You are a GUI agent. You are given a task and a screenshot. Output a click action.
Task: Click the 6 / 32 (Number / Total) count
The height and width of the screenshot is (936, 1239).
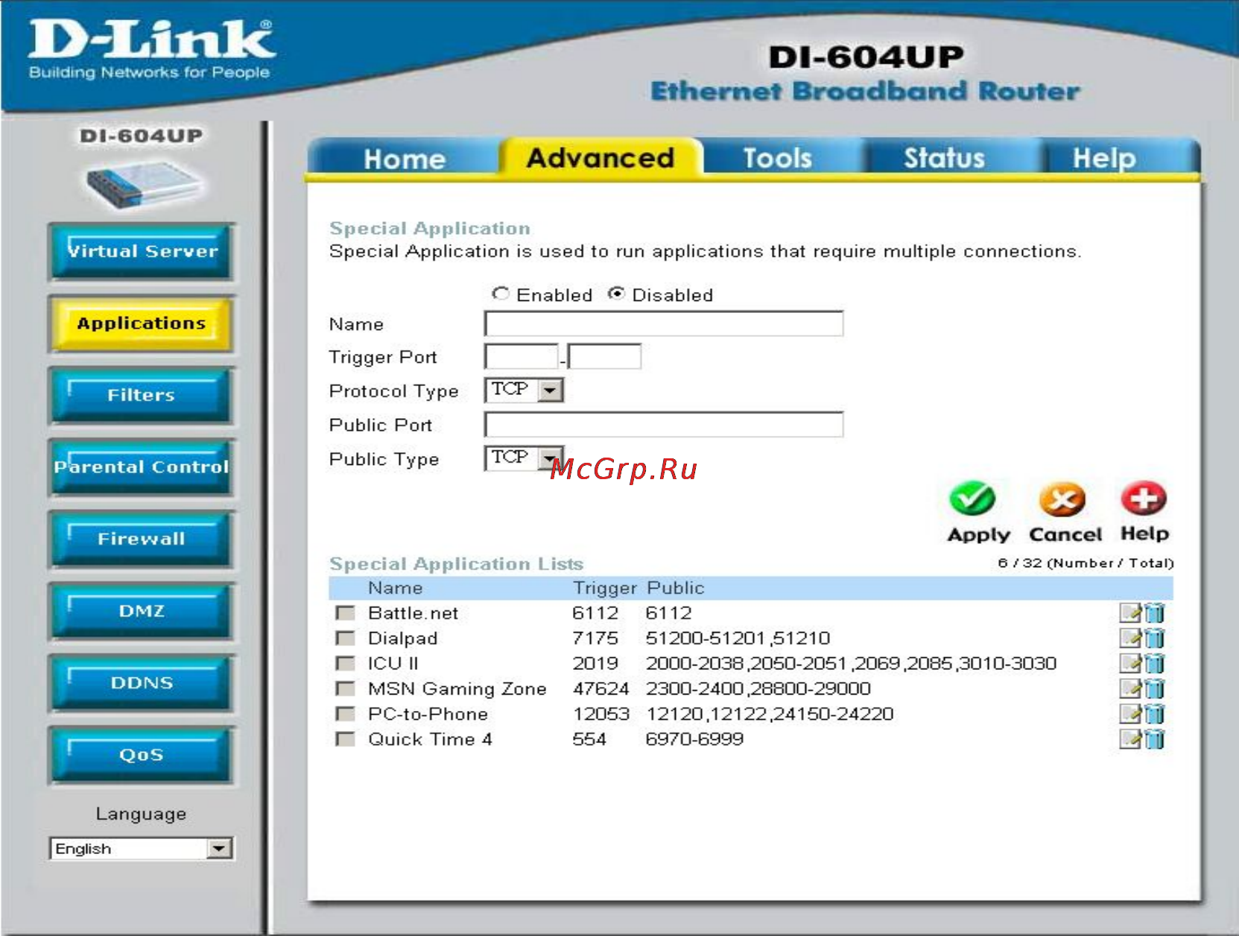(x=1086, y=563)
